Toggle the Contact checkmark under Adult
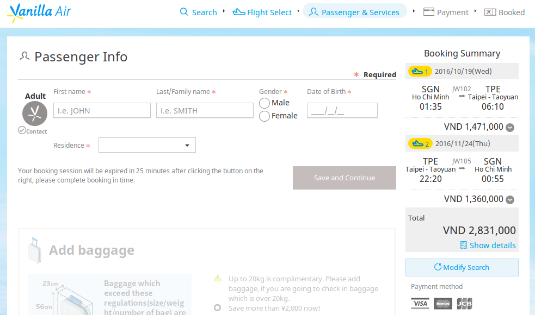 tap(22, 130)
